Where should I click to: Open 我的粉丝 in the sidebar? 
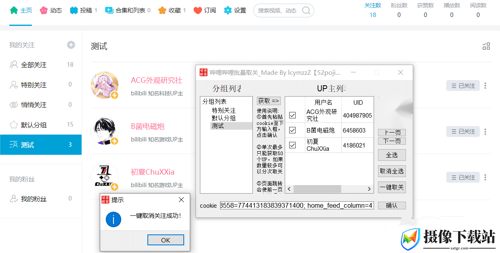coord(41,199)
